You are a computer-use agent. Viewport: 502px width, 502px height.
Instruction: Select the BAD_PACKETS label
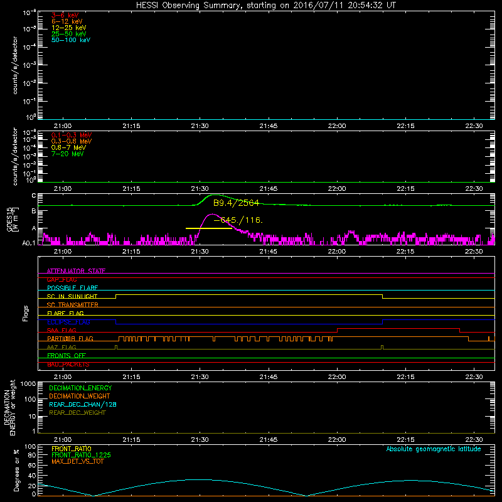point(68,365)
